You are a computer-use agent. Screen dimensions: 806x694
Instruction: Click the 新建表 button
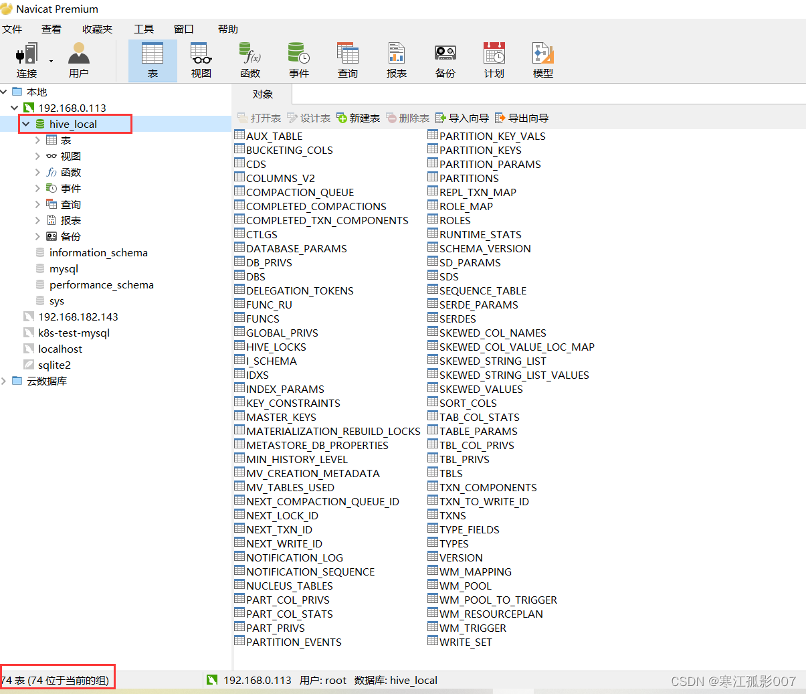point(358,118)
